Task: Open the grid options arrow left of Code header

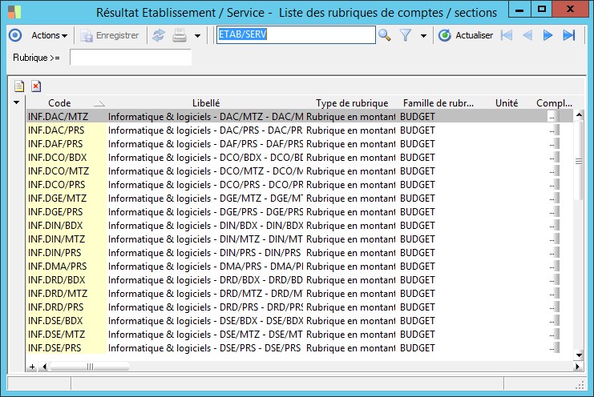Action: click(x=16, y=102)
